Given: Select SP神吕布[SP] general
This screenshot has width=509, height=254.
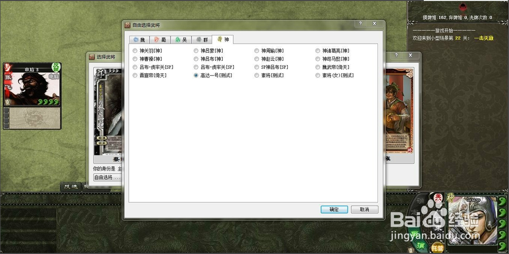Looking at the screenshot, I should click(x=272, y=67).
